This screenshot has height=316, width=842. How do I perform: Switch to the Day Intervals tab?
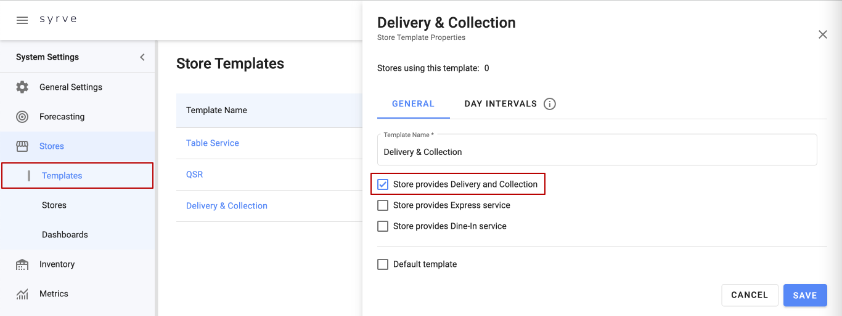click(501, 104)
